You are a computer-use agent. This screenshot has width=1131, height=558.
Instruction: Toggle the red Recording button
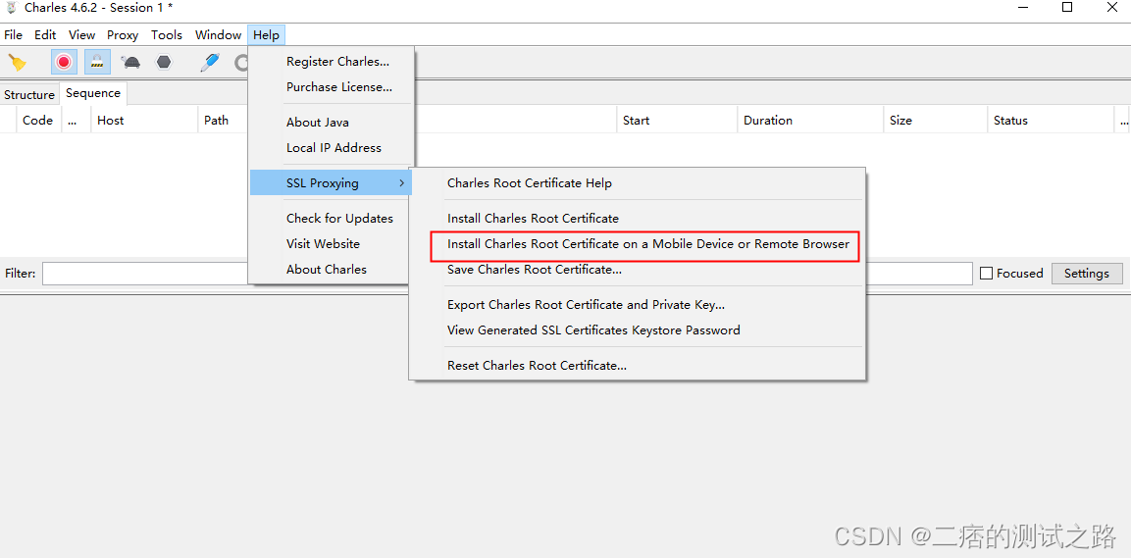coord(64,62)
